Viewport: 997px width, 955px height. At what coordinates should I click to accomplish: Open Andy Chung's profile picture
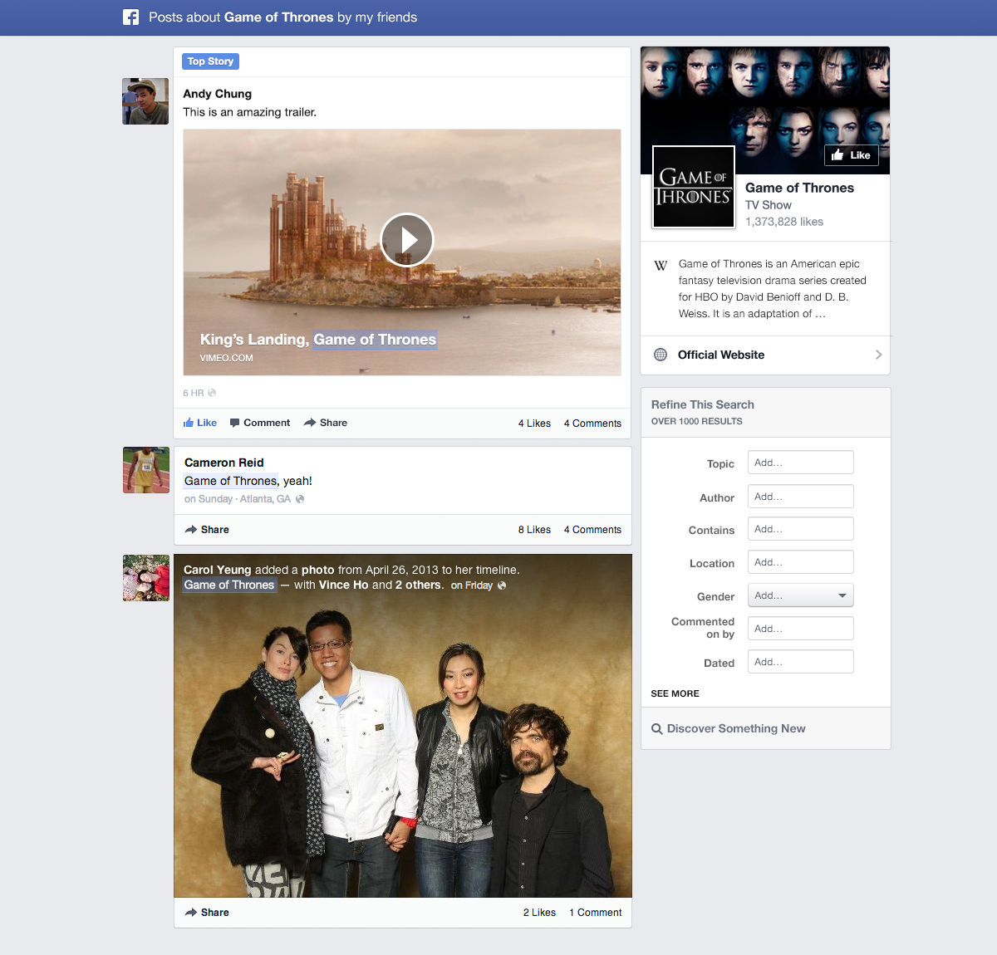point(145,101)
